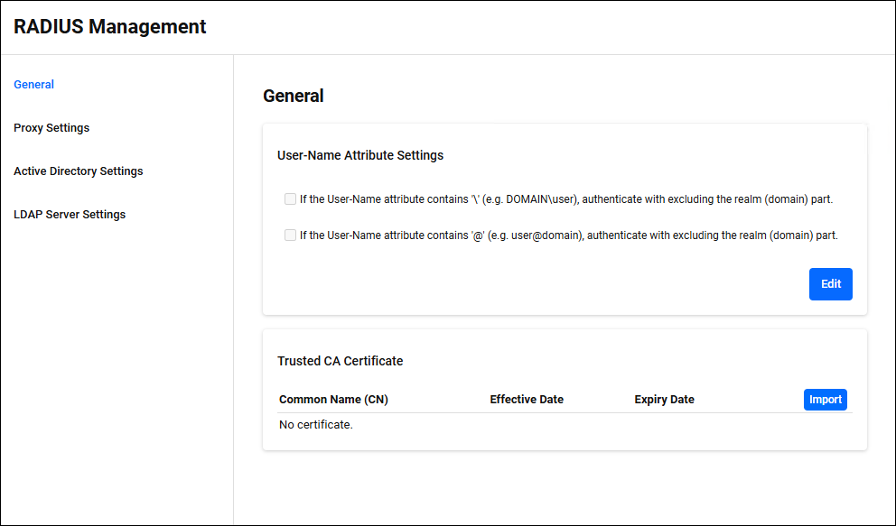Go to Proxy Settings

point(51,128)
